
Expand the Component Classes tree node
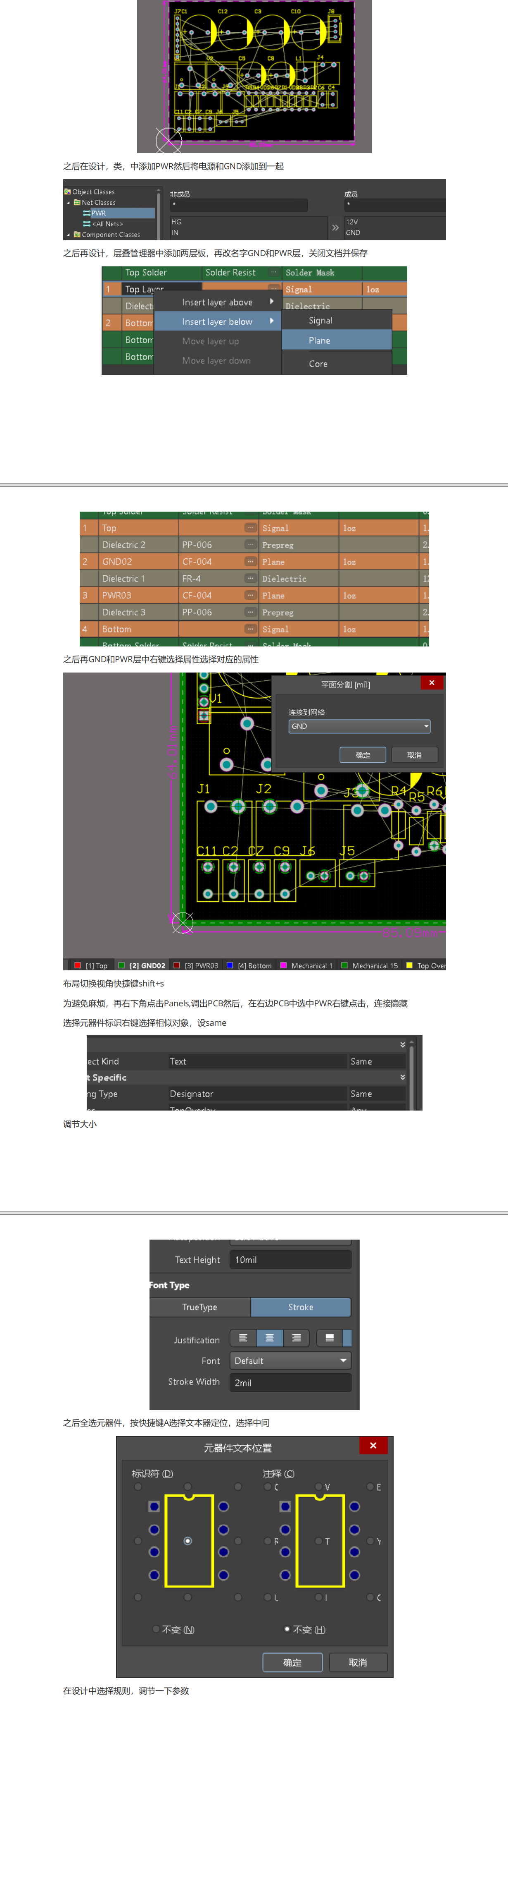[x=69, y=235]
